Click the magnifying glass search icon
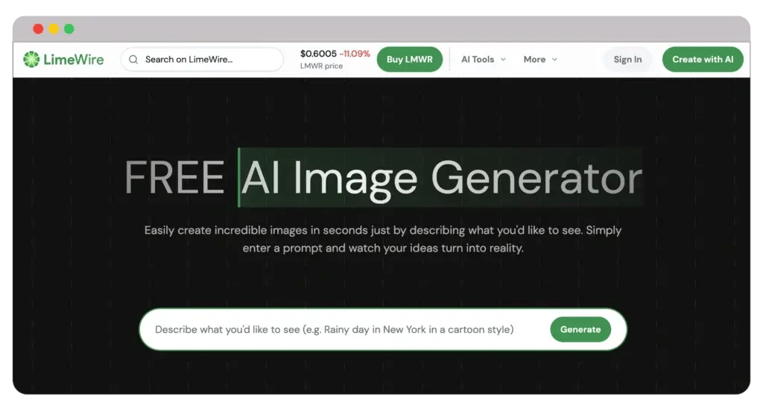The width and height of the screenshot is (763, 402). [x=133, y=60]
